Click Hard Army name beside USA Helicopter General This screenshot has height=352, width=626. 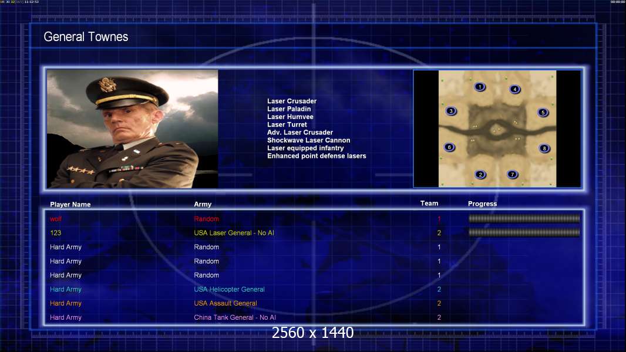click(66, 289)
